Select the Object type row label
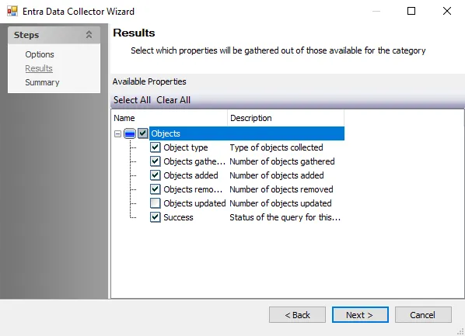 pos(186,147)
